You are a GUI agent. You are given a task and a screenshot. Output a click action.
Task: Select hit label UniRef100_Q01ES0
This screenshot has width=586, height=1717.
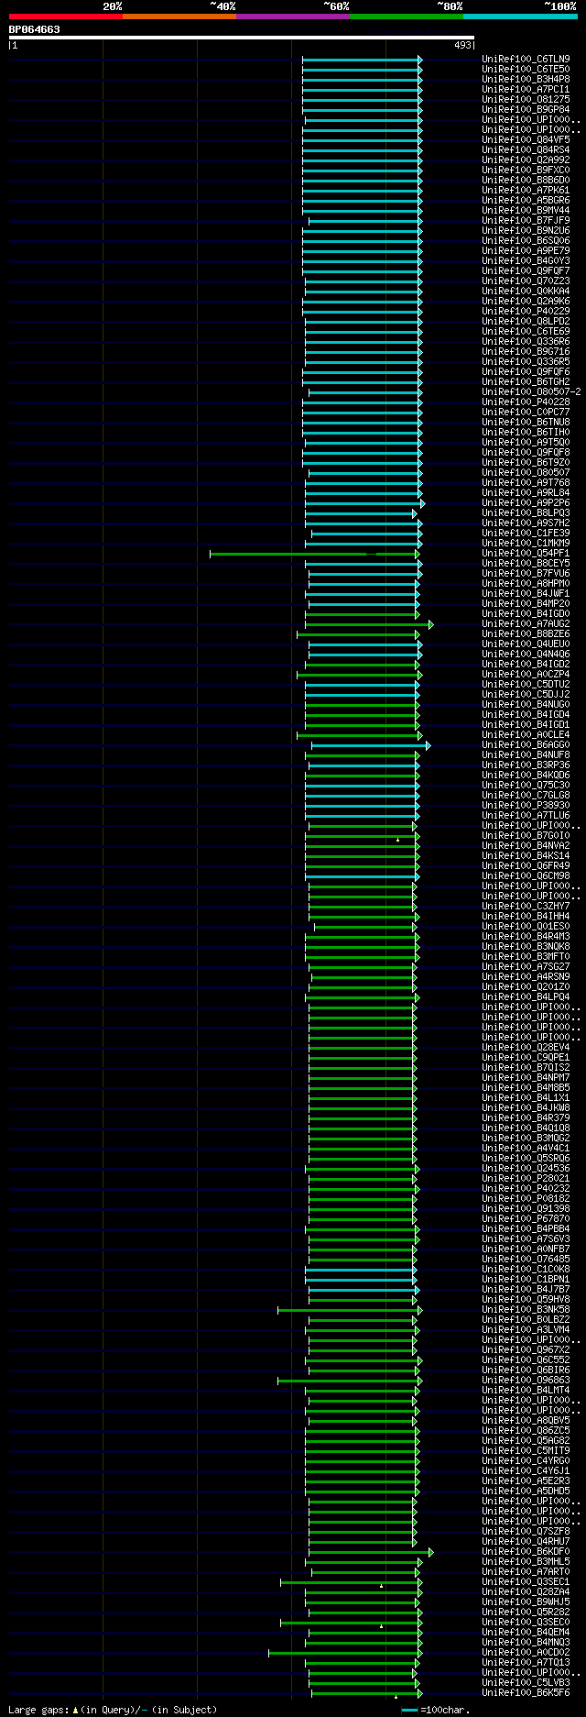[x=526, y=927]
